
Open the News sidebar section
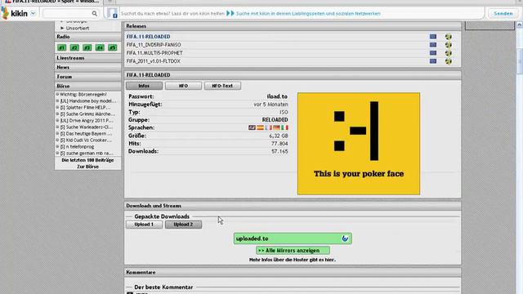pyautogui.click(x=87, y=67)
